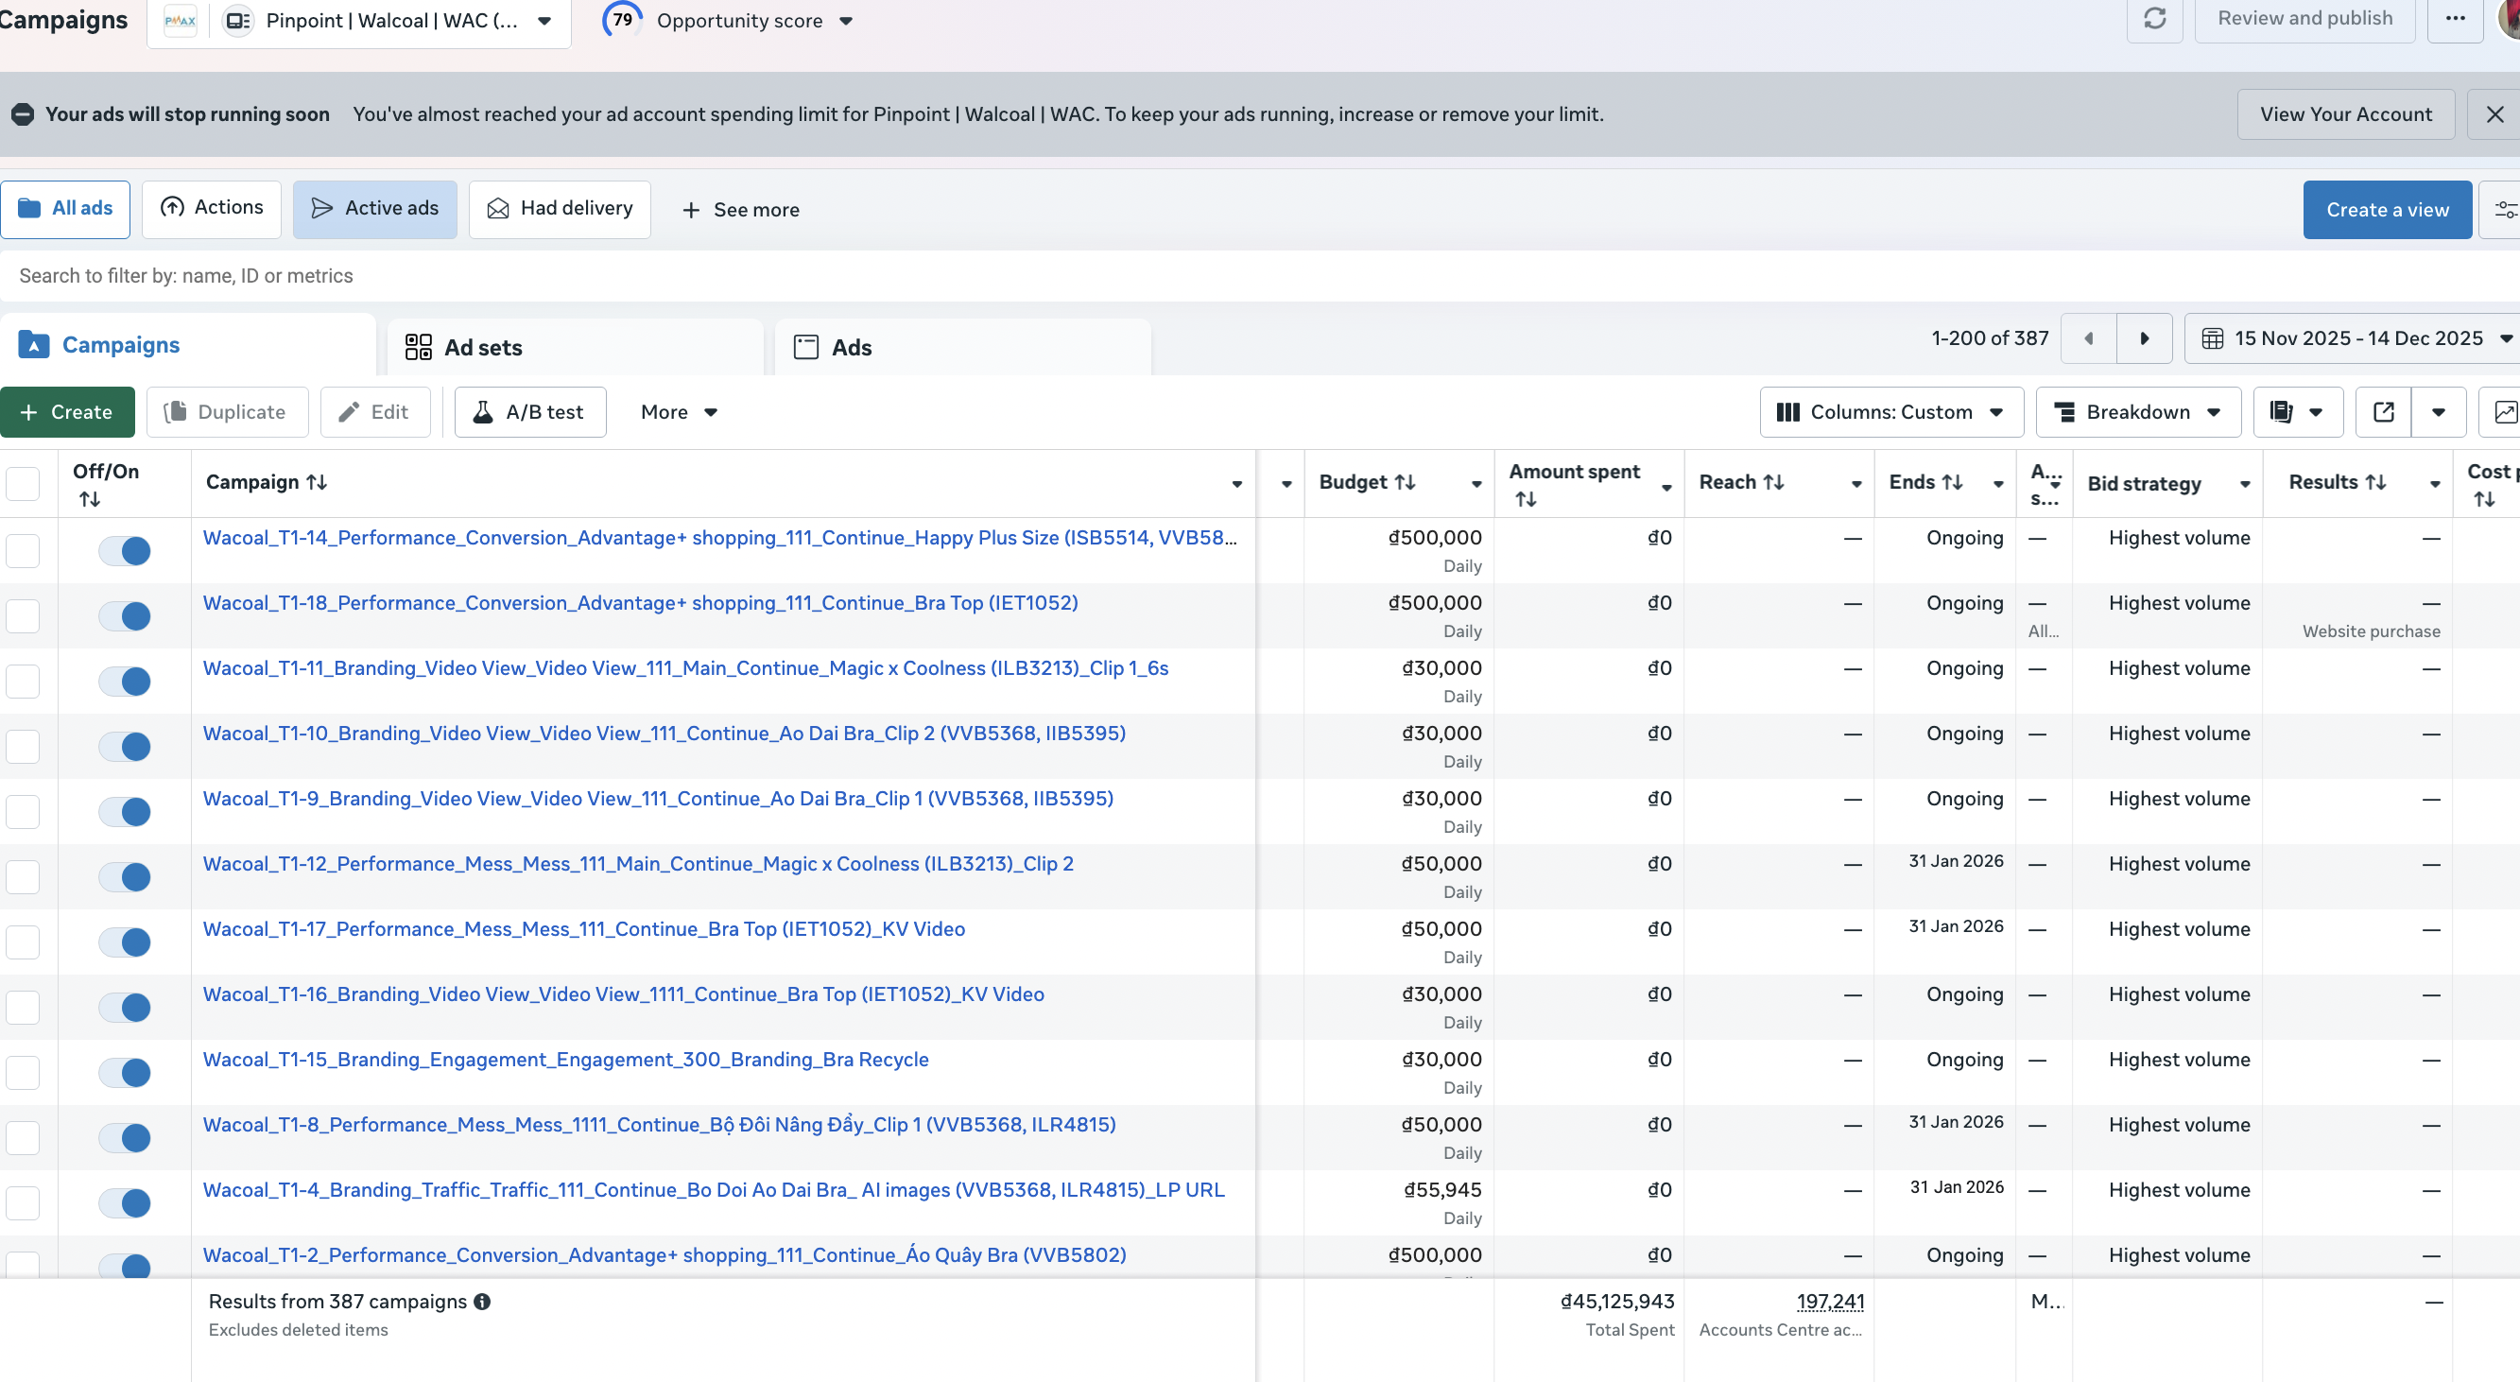Expand the Columns: Custom dropdown
The width and height of the screenshot is (2520, 1382).
coord(1890,412)
